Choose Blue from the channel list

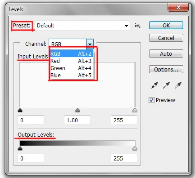click(71, 75)
